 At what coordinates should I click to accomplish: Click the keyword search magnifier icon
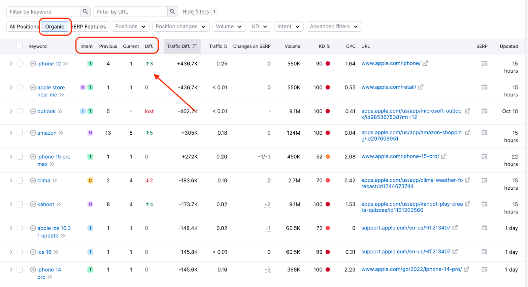click(85, 12)
